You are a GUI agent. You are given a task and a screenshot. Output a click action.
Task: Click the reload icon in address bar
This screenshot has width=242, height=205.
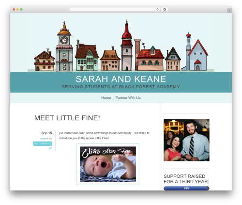pyautogui.click(x=157, y=10)
